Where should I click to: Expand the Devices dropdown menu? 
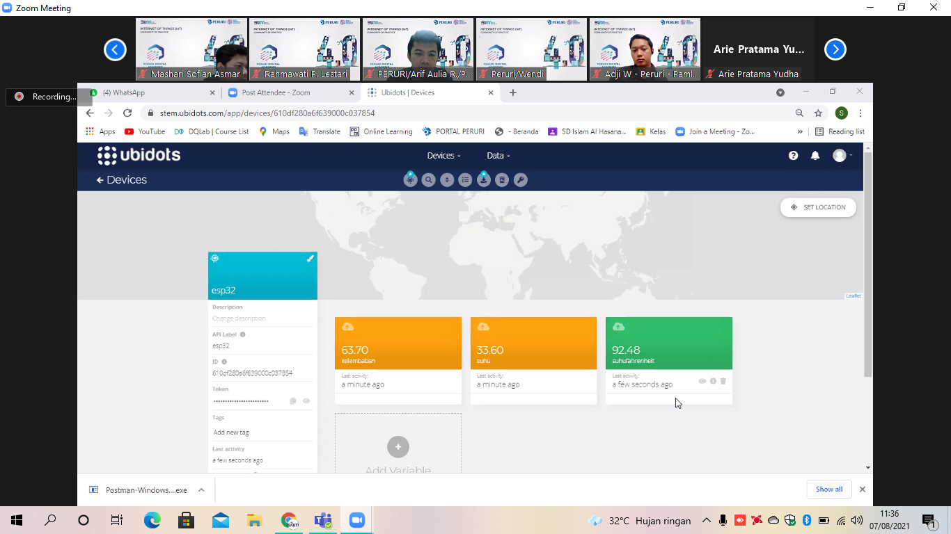click(443, 156)
